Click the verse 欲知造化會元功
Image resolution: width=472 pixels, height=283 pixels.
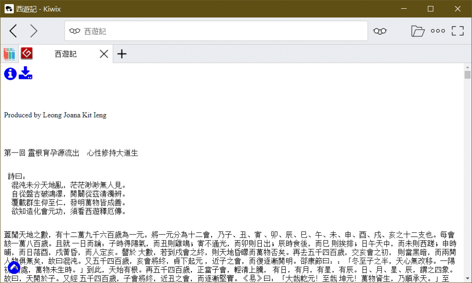coord(37,211)
